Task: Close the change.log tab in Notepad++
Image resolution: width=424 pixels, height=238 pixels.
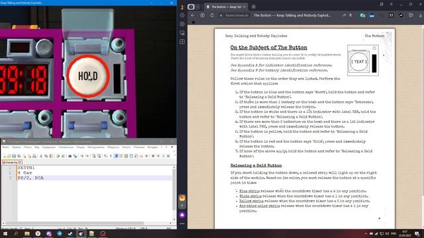Action: [x=20, y=163]
